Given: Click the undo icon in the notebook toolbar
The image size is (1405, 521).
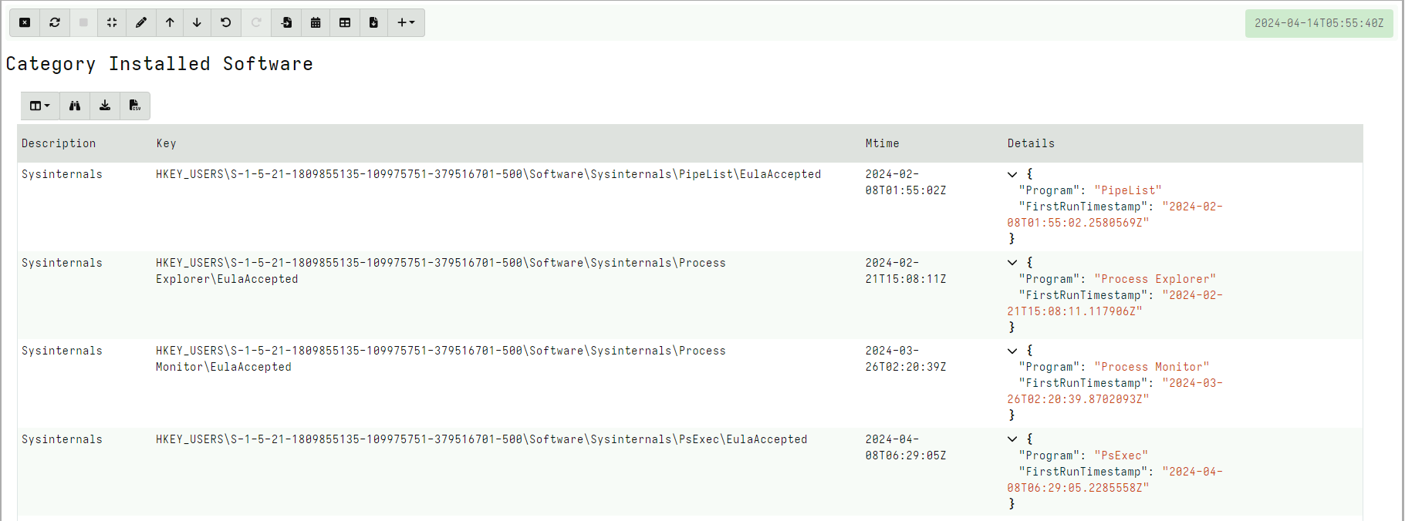Looking at the screenshot, I should pyautogui.click(x=225, y=22).
